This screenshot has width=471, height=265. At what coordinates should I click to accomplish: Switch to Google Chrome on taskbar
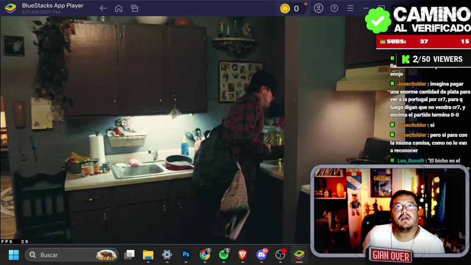205,254
